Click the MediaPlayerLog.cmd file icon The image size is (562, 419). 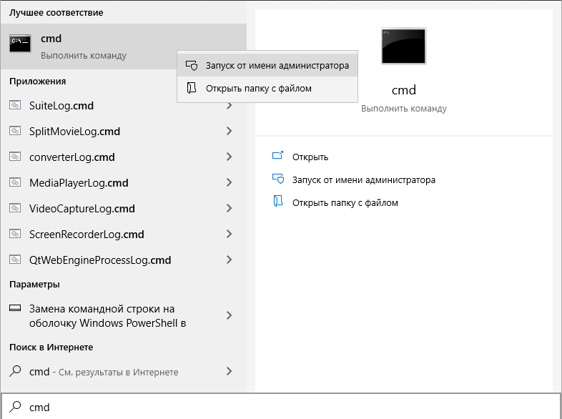pos(15,182)
